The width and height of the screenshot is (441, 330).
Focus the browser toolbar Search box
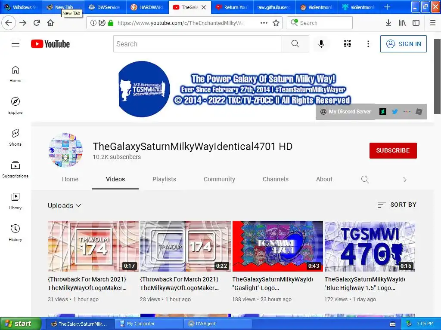tap(320, 23)
